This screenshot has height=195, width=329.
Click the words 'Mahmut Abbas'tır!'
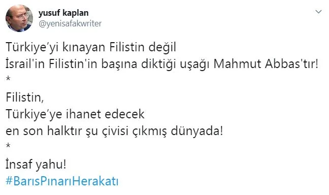(x=266, y=64)
